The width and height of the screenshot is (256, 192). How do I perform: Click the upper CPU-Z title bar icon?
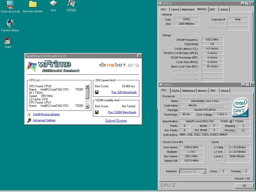[160, 3]
